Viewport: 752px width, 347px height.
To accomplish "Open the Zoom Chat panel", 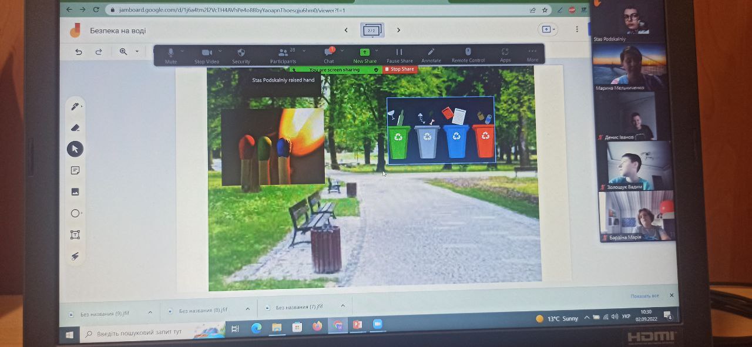I will [329, 53].
